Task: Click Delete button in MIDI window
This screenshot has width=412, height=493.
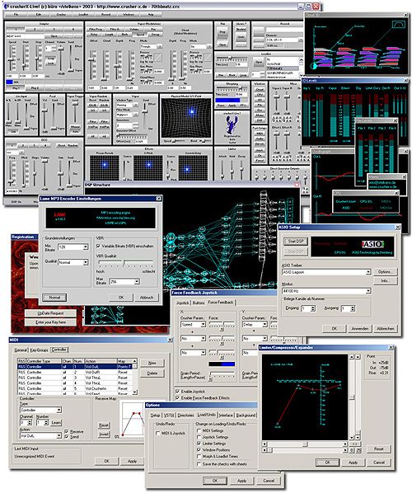Action: (x=152, y=373)
